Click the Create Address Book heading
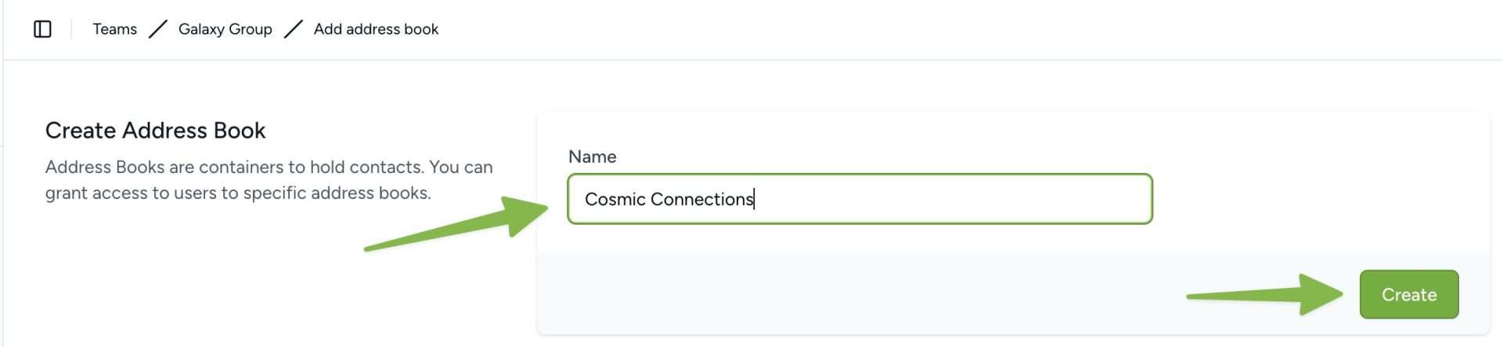1503x346 pixels. coord(155,130)
